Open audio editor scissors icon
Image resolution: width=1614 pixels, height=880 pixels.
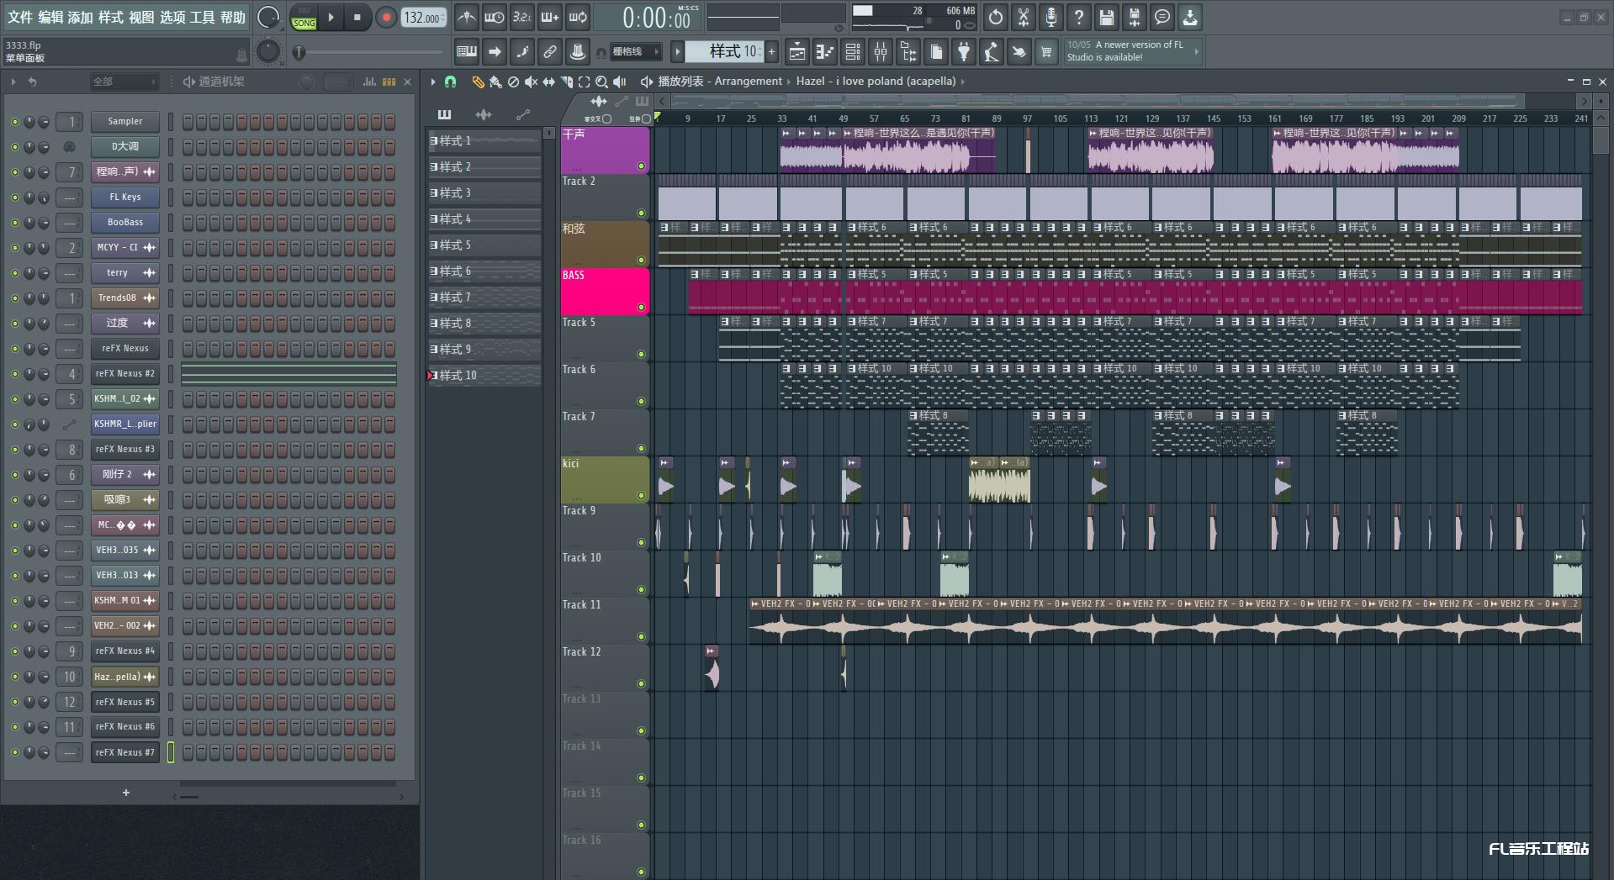point(1024,17)
